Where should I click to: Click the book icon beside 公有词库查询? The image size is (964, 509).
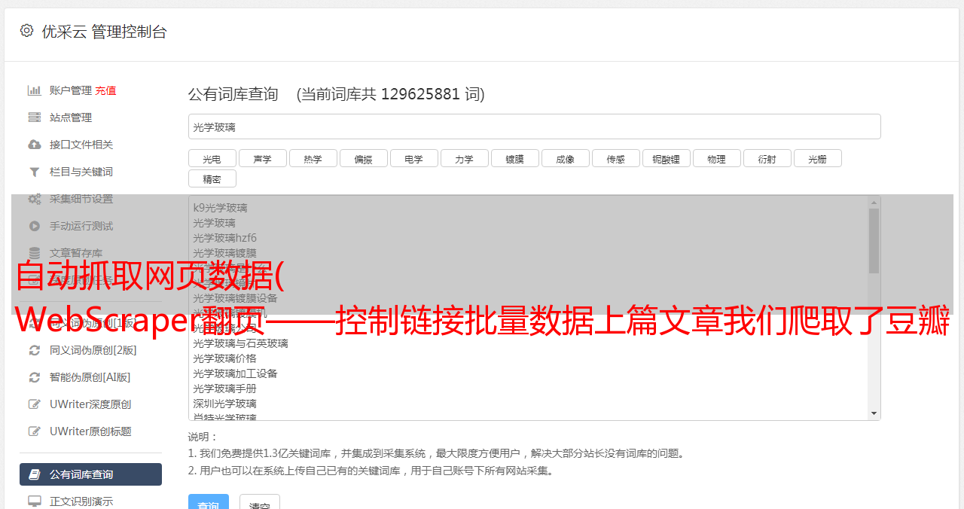(x=35, y=474)
